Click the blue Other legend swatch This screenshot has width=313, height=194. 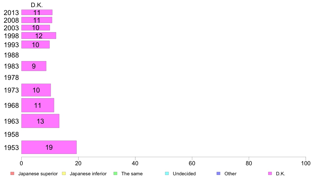(219, 173)
